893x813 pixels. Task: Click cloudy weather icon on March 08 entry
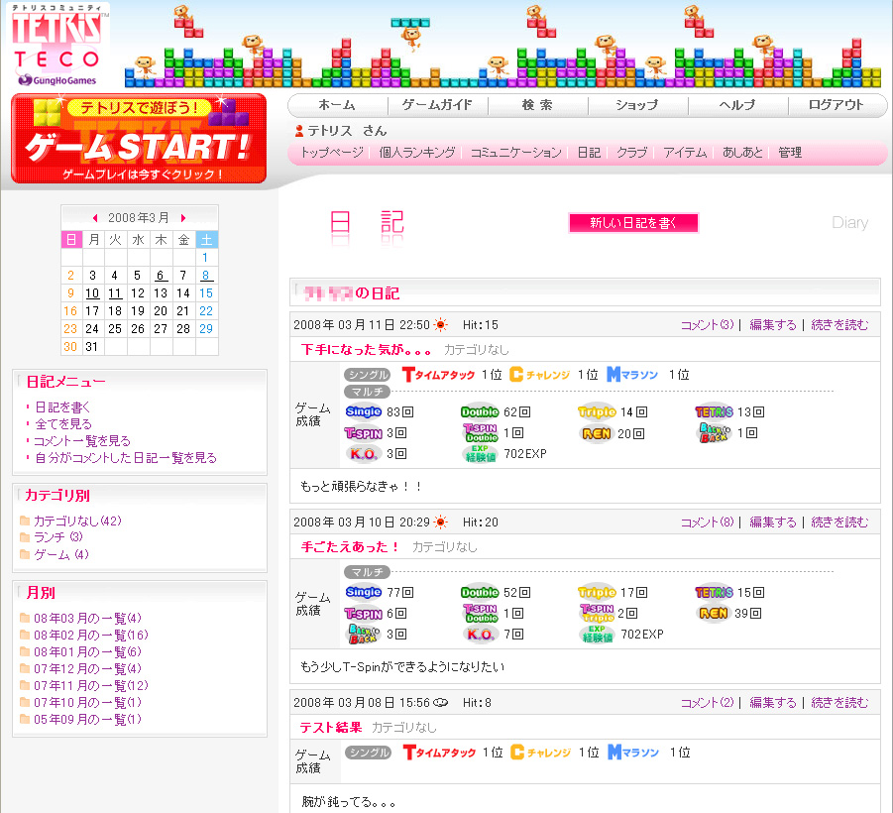[441, 703]
